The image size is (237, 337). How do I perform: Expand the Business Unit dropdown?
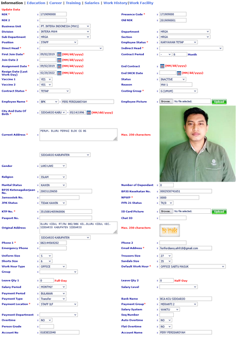pyautogui.click(x=65, y=26)
